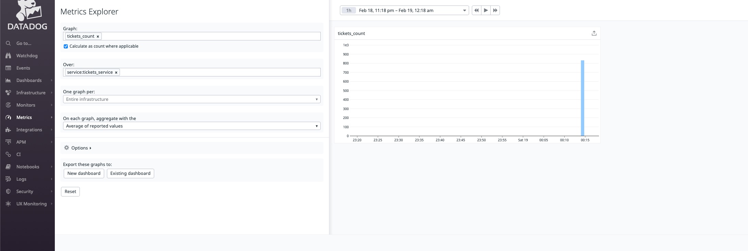This screenshot has width=748, height=251.
Task: Click the Integrations puzzle icon
Action: click(8, 130)
